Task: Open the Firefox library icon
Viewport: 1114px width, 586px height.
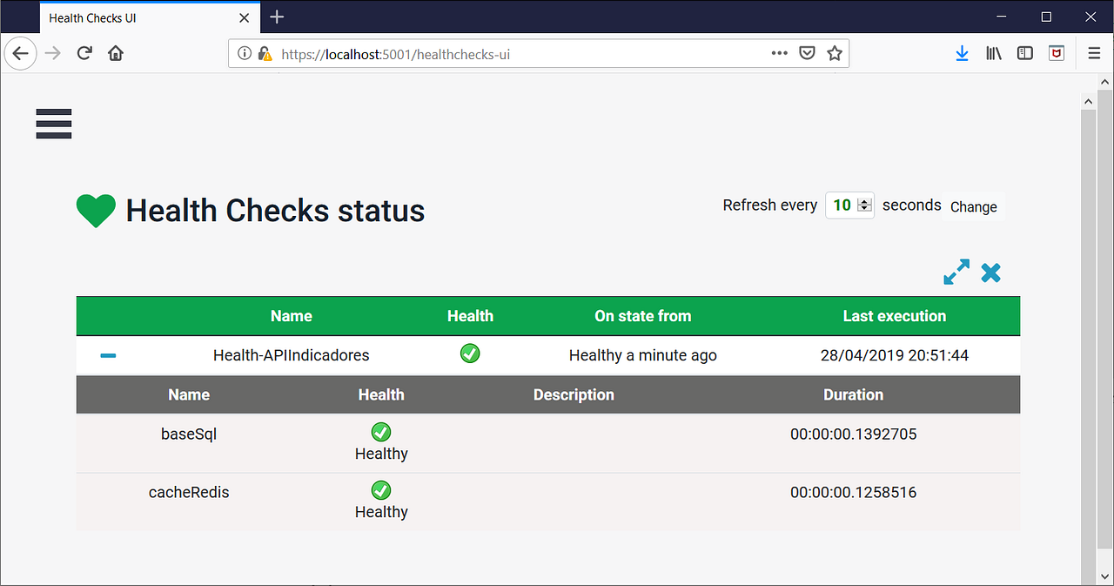Action: [993, 53]
